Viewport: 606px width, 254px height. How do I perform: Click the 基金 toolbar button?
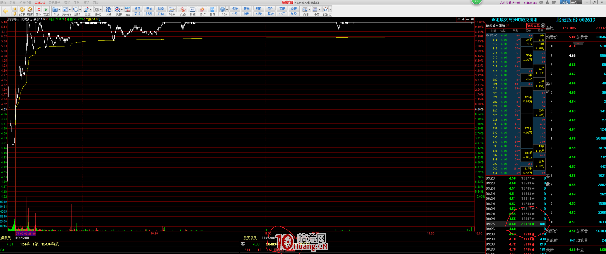tap(270, 14)
